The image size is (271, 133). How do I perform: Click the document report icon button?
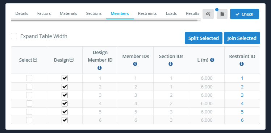coord(222,14)
